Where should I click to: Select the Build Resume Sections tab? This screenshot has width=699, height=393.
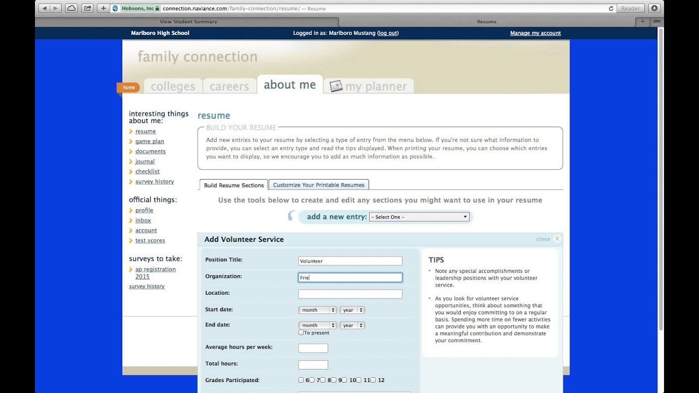tap(234, 185)
